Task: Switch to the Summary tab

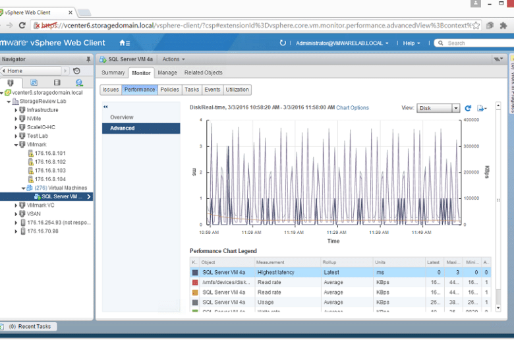Action: pyautogui.click(x=113, y=72)
